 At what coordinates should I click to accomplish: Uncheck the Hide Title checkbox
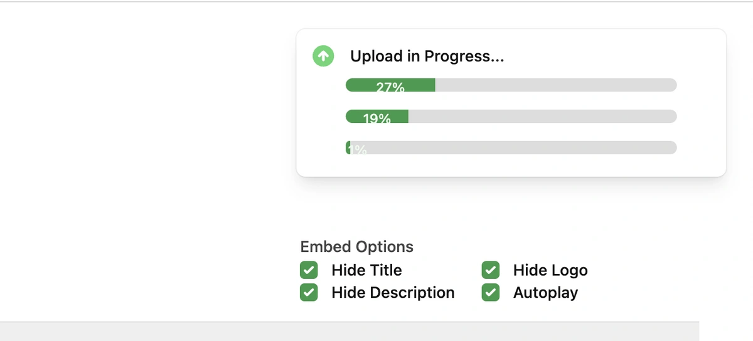(309, 270)
